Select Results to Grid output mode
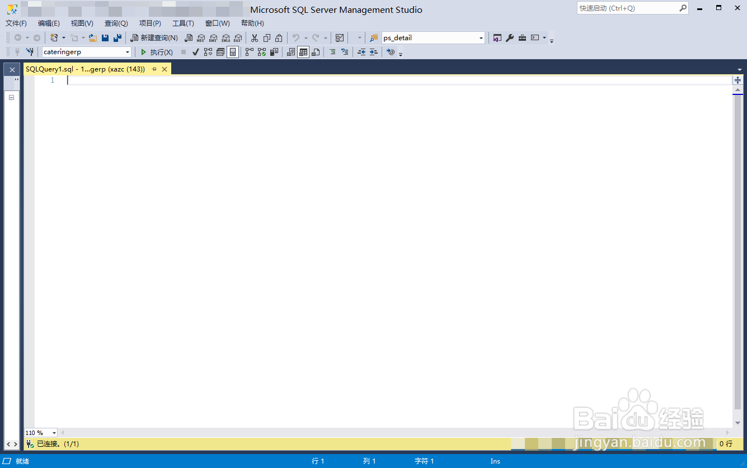Screen dimensions: 747x468 pos(303,52)
